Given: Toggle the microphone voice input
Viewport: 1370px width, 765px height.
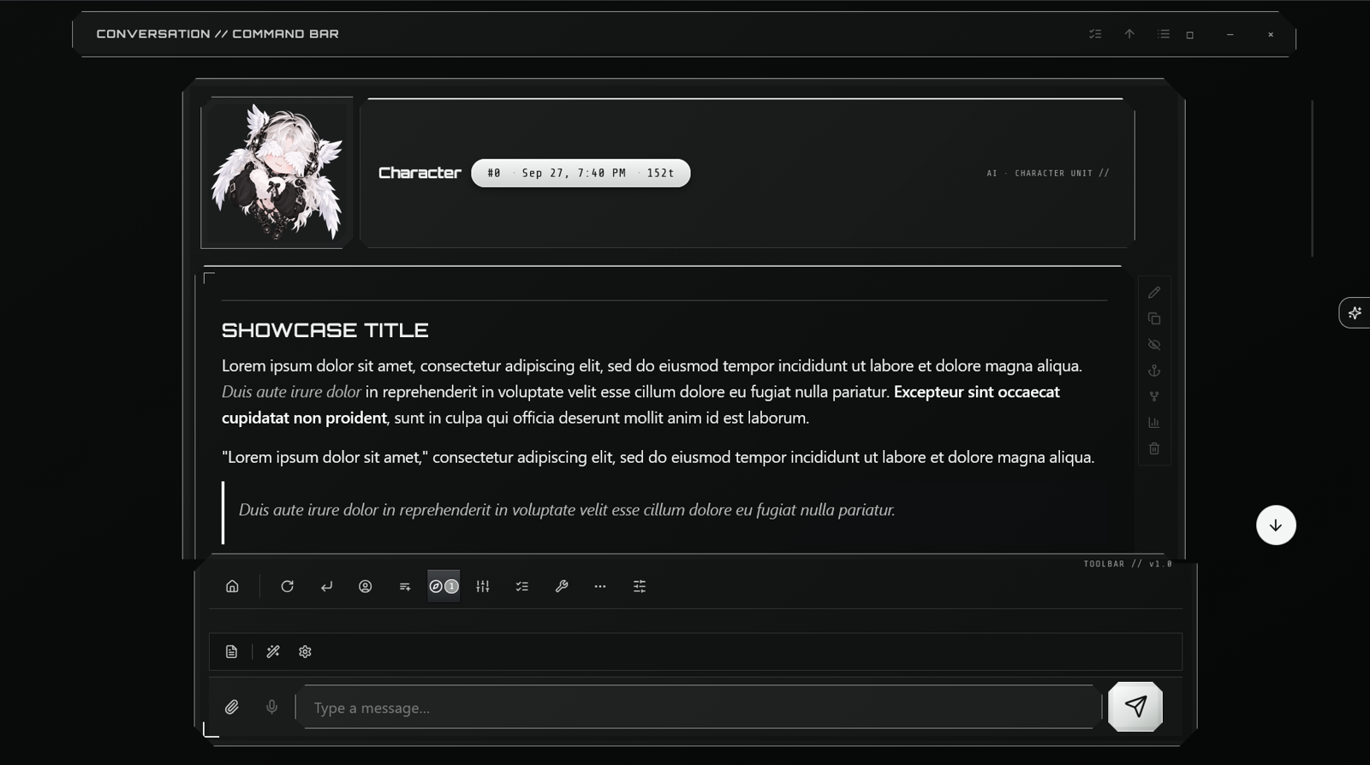Looking at the screenshot, I should (x=271, y=707).
